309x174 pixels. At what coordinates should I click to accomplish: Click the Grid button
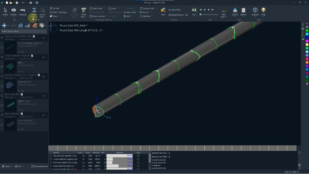(128, 16)
